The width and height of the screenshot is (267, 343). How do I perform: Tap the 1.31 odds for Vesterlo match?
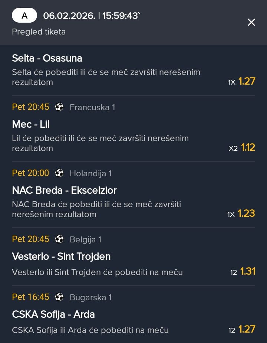[x=248, y=271]
